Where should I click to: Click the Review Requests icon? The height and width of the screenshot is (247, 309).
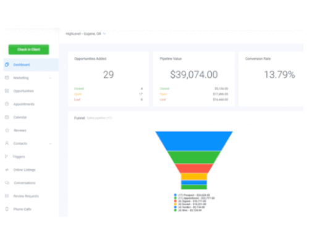click(x=7, y=196)
